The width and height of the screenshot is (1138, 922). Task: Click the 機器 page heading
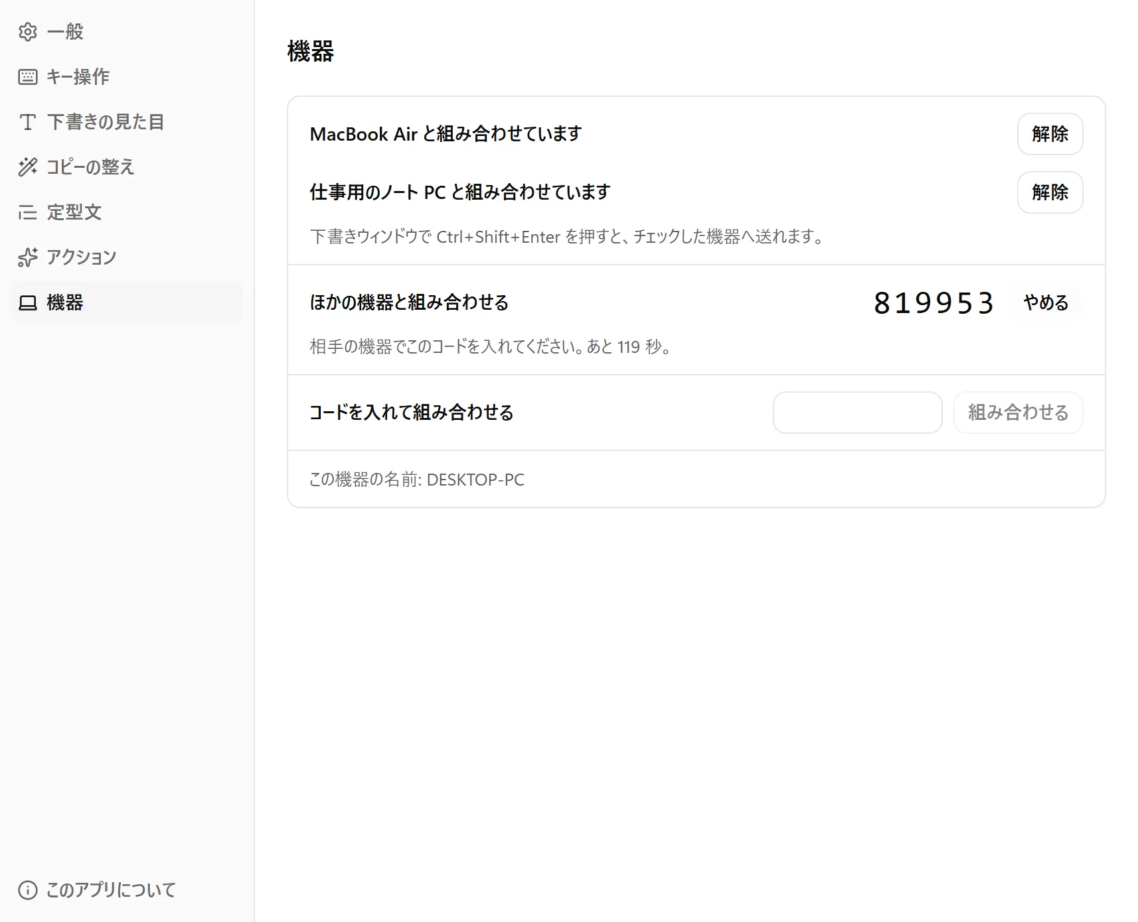coord(311,51)
